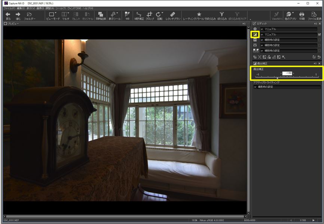Open the first 撮影時の設定 dropdown
Image resolution: width=324 pixels, height=224 pixels.
tap(289, 40)
